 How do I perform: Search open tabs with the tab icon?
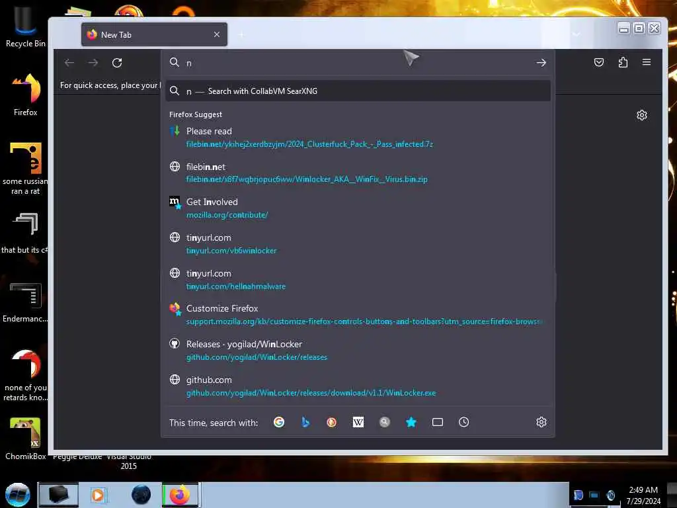coord(438,422)
